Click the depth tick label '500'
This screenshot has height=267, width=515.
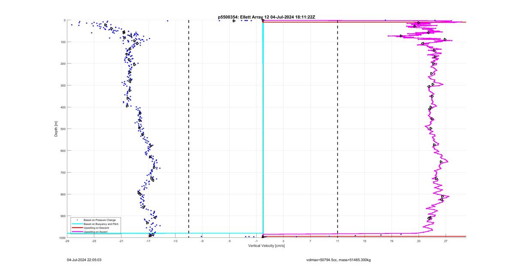pyautogui.click(x=63, y=129)
